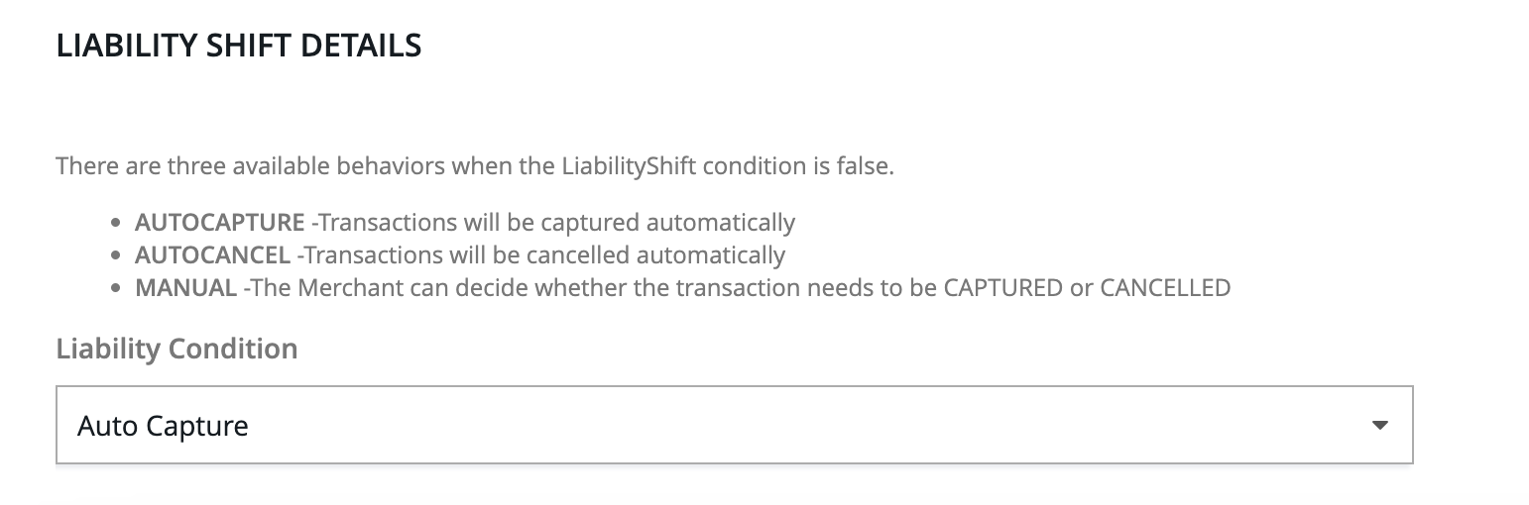
Task: Click the word CANCELLED in MANUAL description
Action: 1164,288
